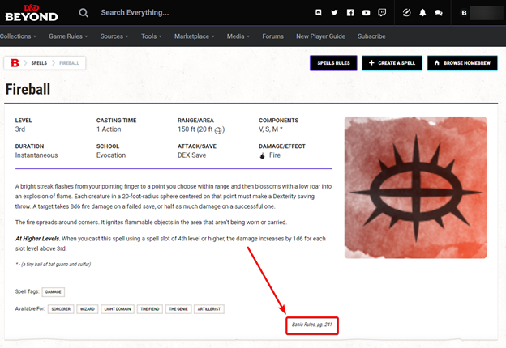Open the YouTube icon link
Screen dimensions: 506x348
[366, 13]
